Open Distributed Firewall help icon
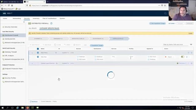 [51, 24]
